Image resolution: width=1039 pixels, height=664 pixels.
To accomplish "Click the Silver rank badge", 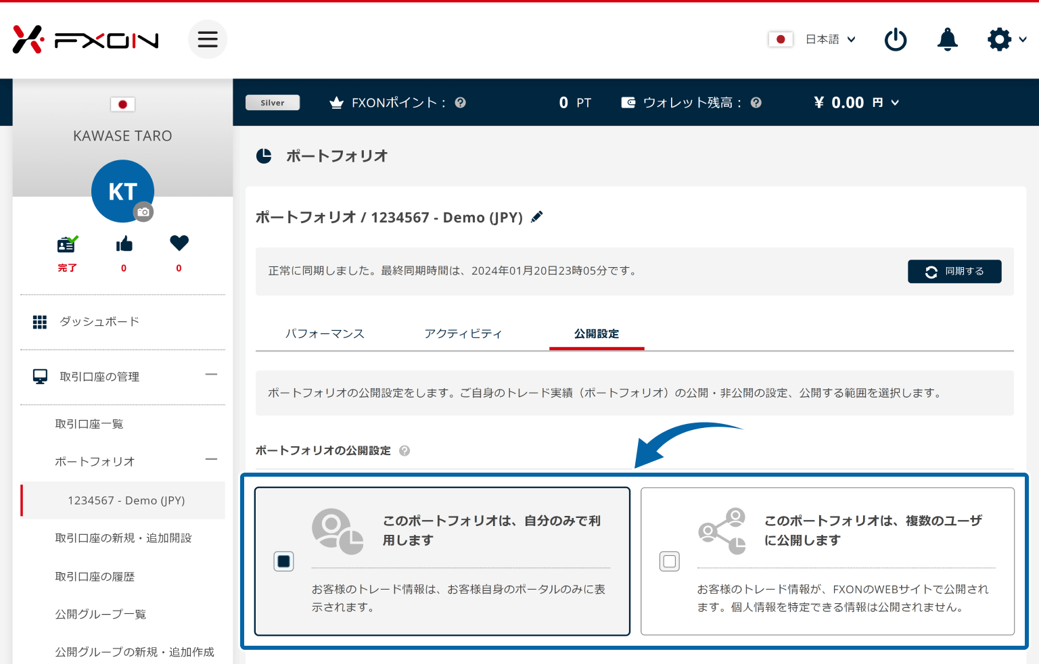I will pos(273,103).
